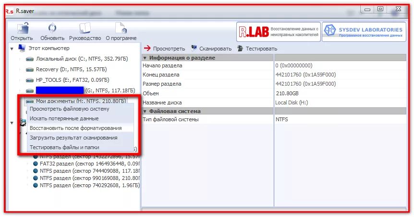Select Recovery (D:, NTFS, 15.57ГБ)
This screenshot has width=414, height=217.
coord(71,69)
